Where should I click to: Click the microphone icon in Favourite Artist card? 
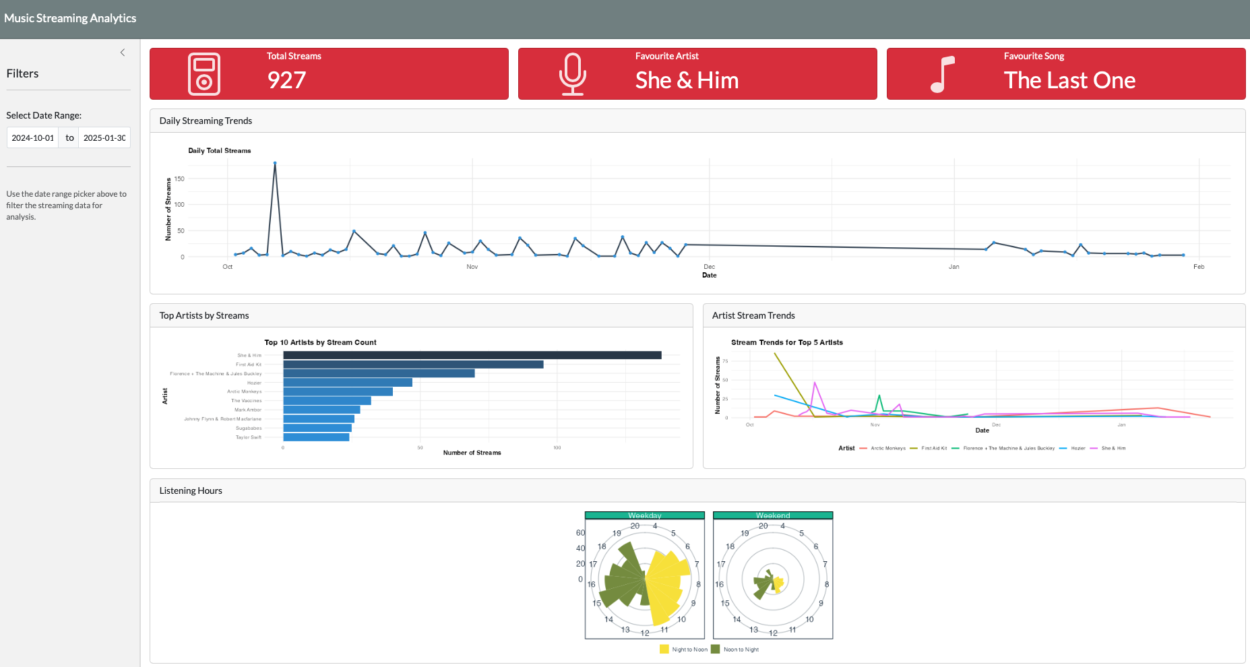point(573,74)
